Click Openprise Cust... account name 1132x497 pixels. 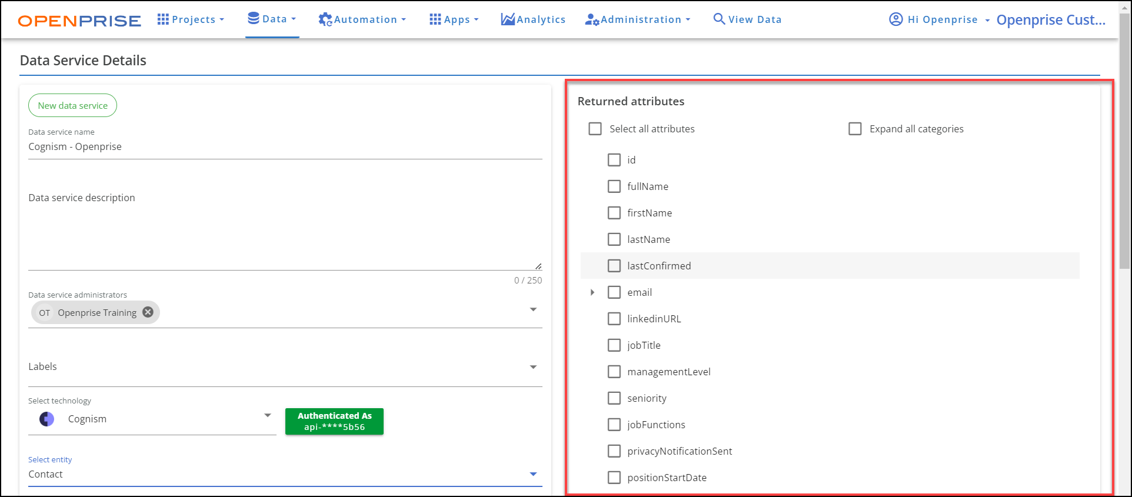click(x=1051, y=20)
